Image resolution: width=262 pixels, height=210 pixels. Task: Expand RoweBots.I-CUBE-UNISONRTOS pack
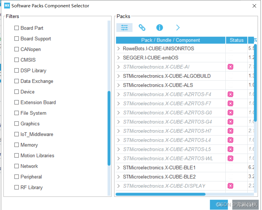pyautogui.click(x=119, y=49)
